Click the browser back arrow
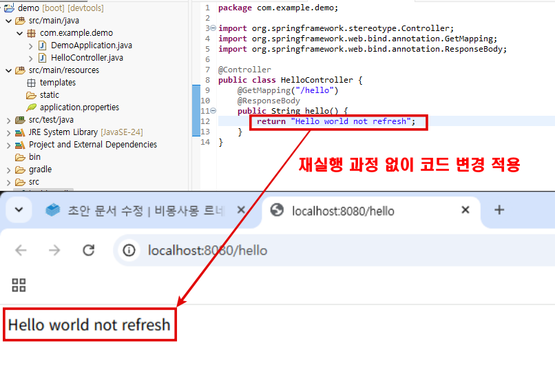 coord(21,250)
